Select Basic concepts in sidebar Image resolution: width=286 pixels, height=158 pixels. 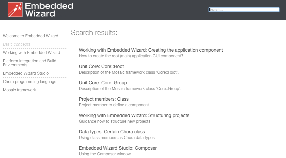[x=17, y=44]
